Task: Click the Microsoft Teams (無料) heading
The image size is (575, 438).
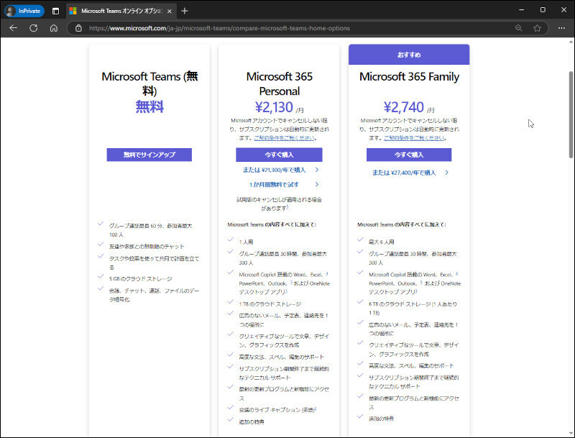Action: coord(149,83)
